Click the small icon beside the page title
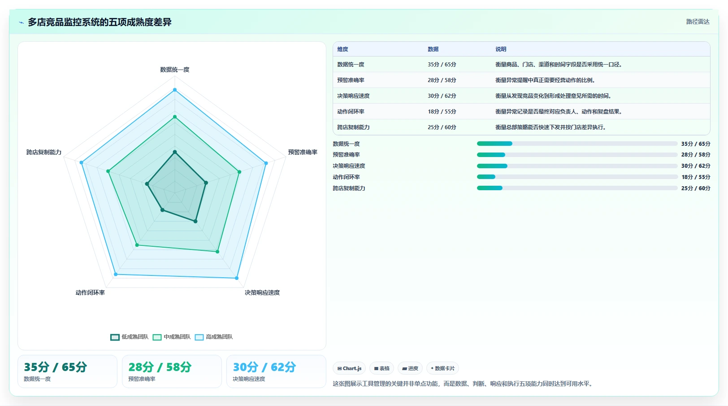 [21, 22]
